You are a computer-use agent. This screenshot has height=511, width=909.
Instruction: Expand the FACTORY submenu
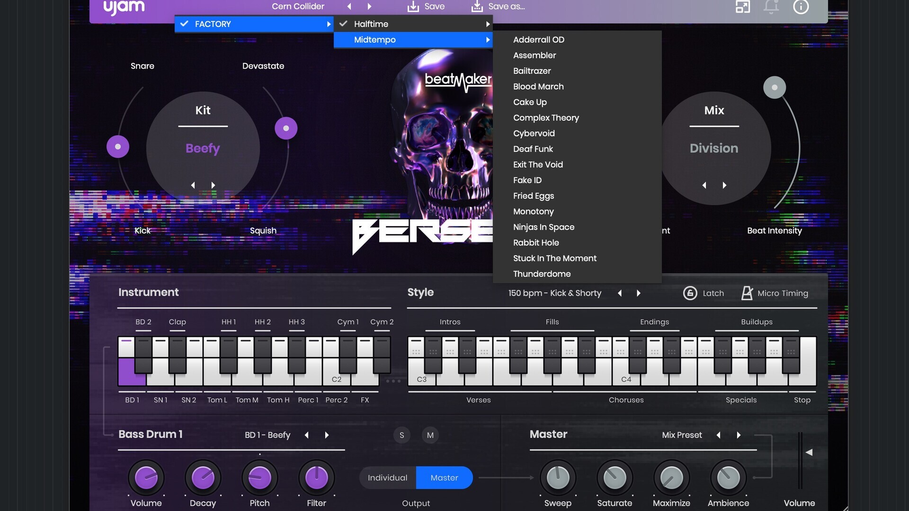(x=254, y=24)
